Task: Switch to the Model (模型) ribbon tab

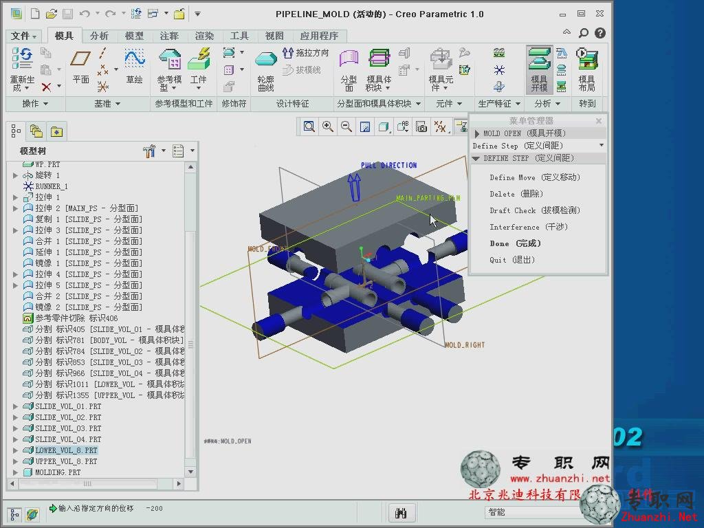Action: point(134,36)
